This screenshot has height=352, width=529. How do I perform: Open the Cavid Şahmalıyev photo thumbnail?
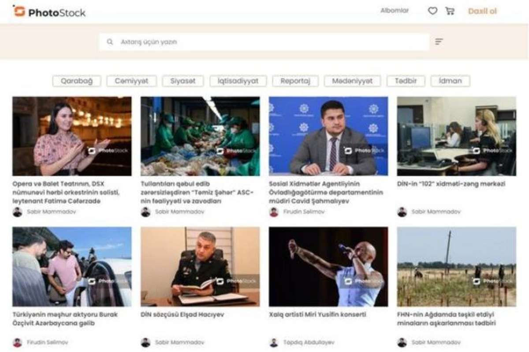tap(328, 136)
